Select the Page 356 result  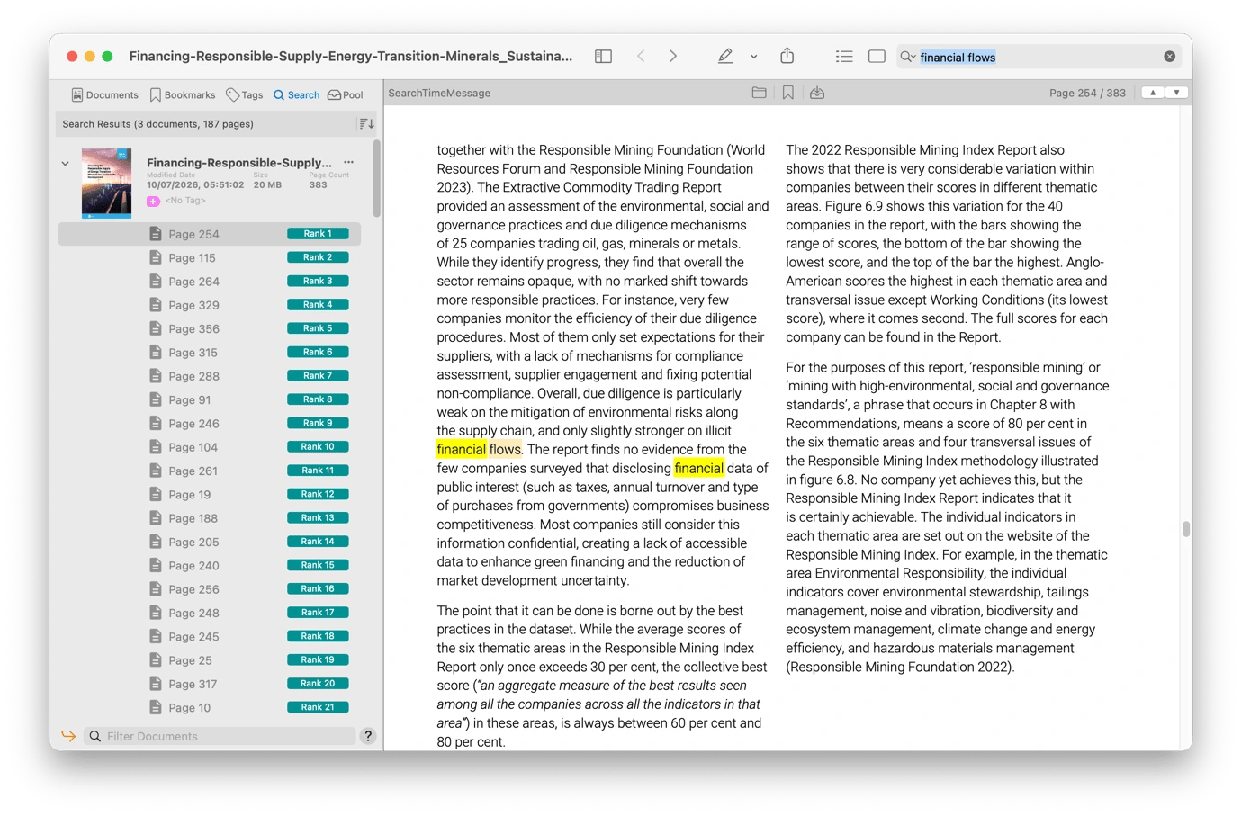click(x=210, y=328)
